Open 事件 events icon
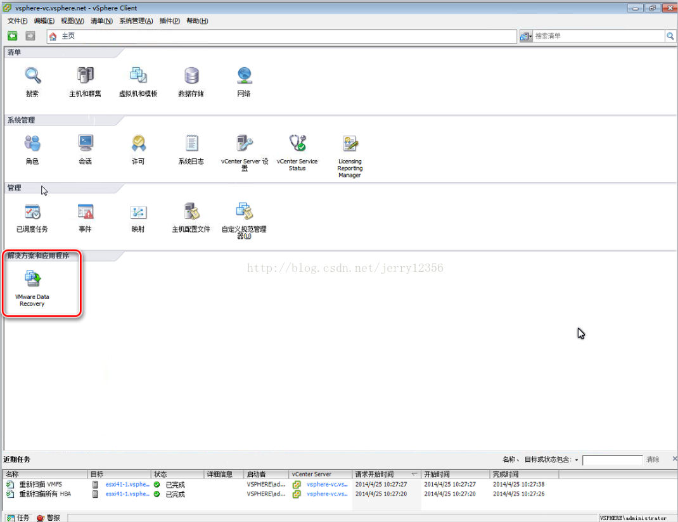 85,212
